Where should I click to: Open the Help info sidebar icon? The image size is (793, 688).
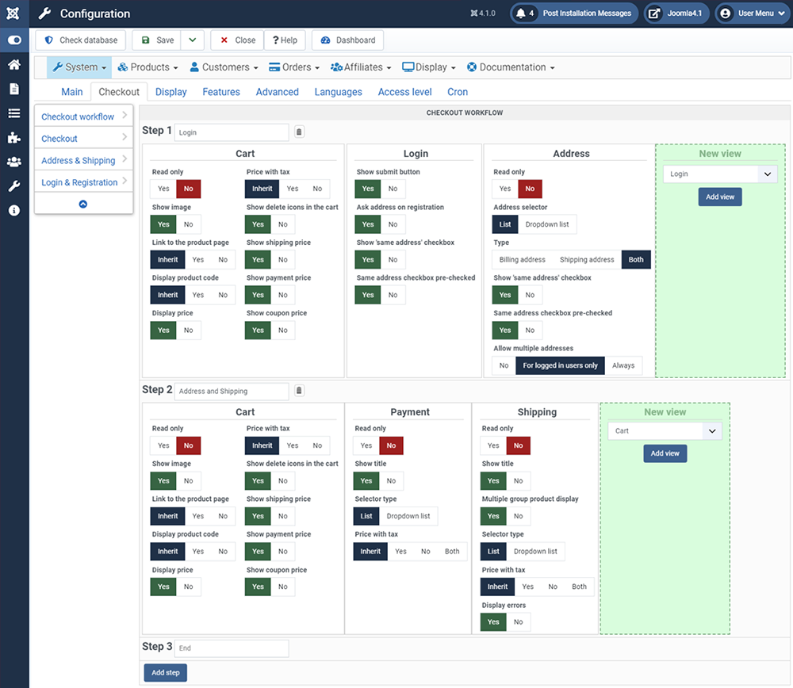[x=14, y=210]
